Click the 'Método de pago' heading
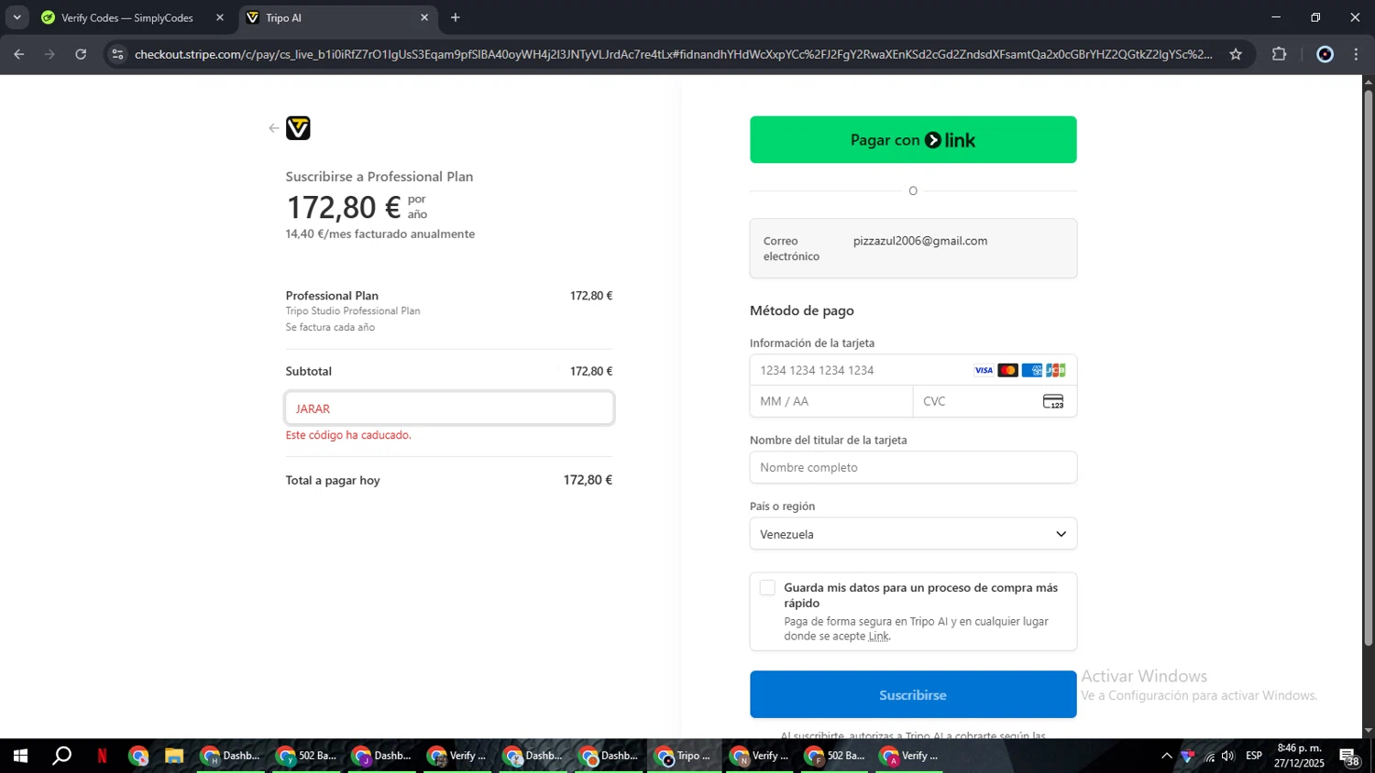1375x773 pixels. [x=802, y=310]
